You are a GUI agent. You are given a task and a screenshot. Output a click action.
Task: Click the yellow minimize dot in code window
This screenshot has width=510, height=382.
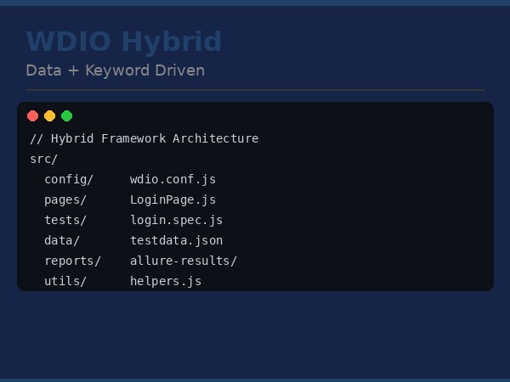pos(50,116)
